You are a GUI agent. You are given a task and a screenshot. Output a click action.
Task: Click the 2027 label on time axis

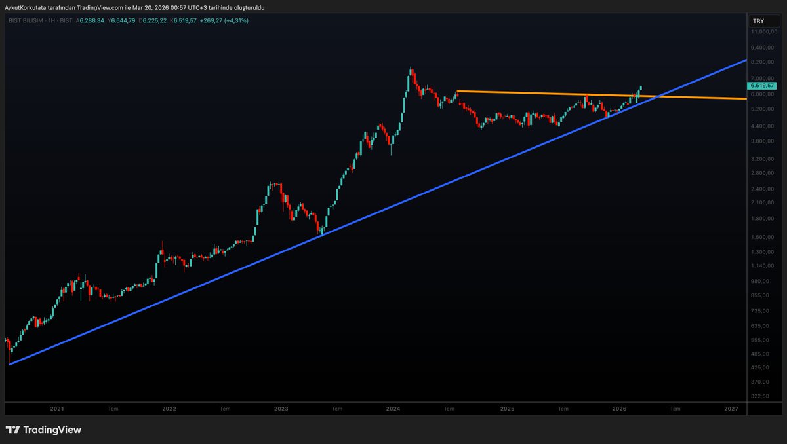(x=731, y=408)
